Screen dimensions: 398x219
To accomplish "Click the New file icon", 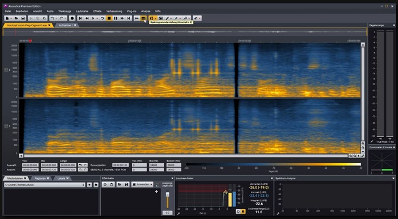I will pos(7,18).
